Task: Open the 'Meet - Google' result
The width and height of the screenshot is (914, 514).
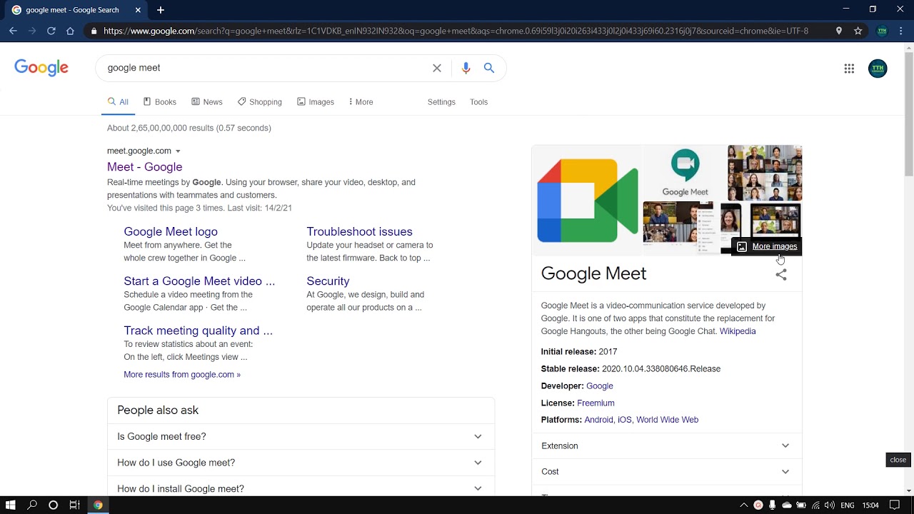Action: 144,167
